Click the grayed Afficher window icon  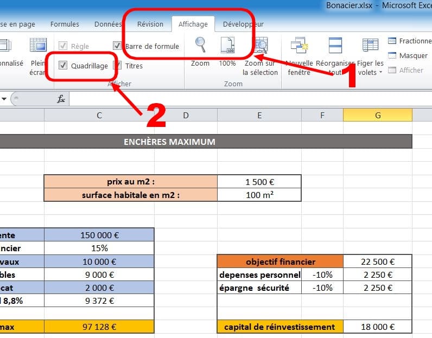click(x=392, y=70)
